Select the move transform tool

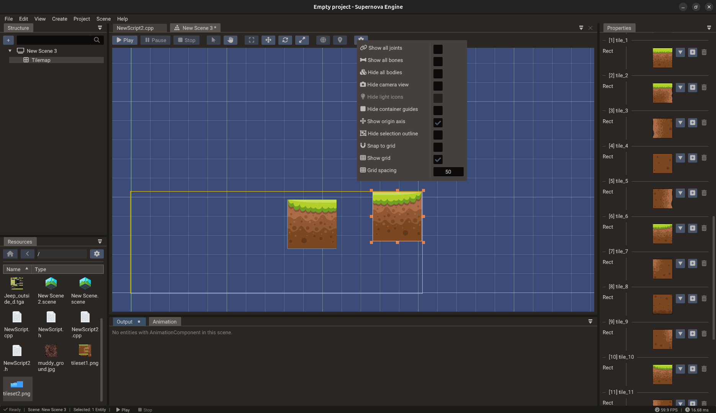pyautogui.click(x=268, y=40)
